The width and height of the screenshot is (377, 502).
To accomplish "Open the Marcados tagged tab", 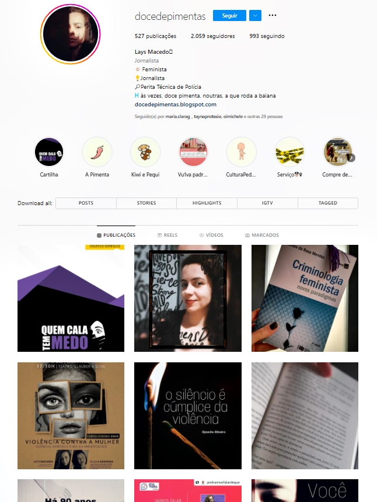I will click(262, 235).
